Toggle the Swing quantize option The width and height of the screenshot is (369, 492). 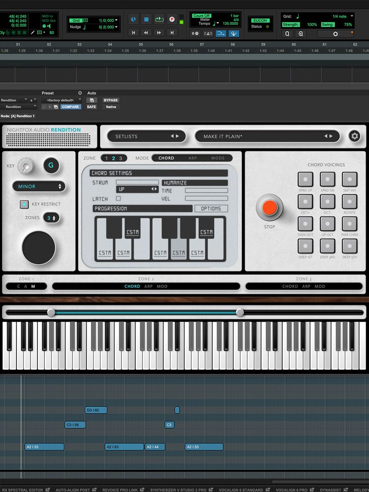328,25
